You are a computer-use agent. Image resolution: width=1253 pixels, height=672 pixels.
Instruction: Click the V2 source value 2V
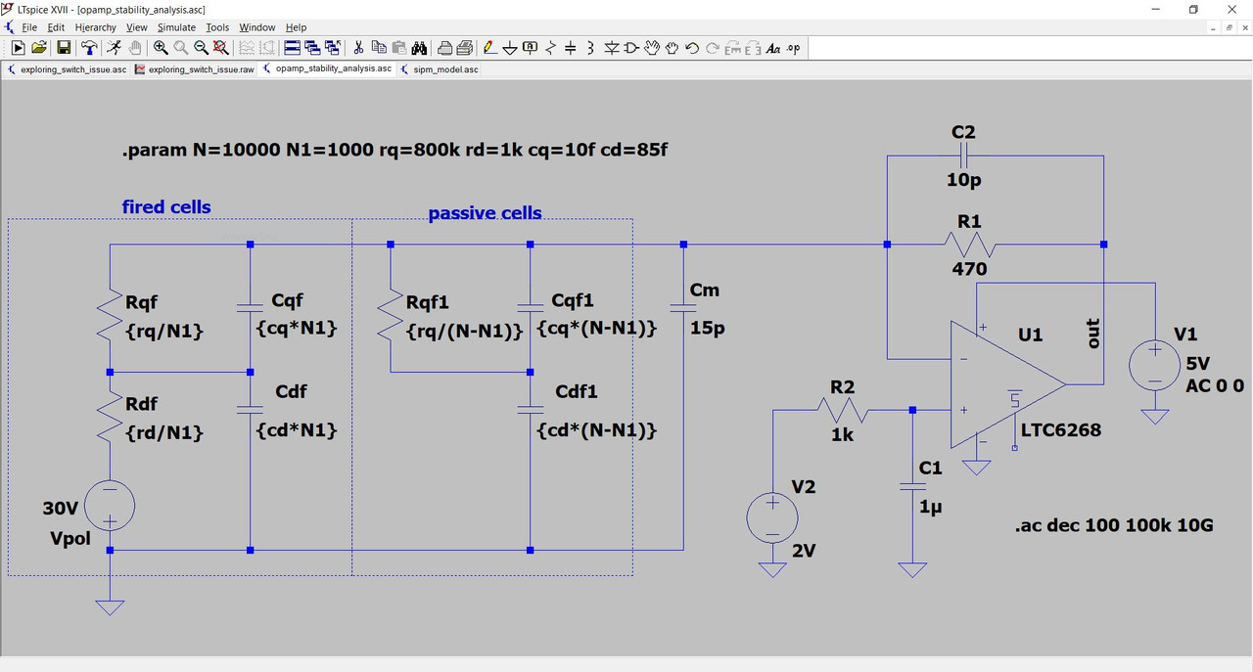pyautogui.click(x=803, y=551)
